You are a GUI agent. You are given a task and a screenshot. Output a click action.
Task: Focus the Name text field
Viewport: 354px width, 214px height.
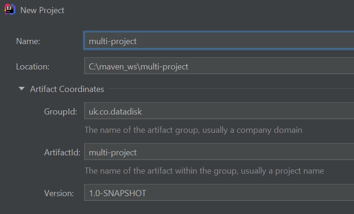(218, 41)
